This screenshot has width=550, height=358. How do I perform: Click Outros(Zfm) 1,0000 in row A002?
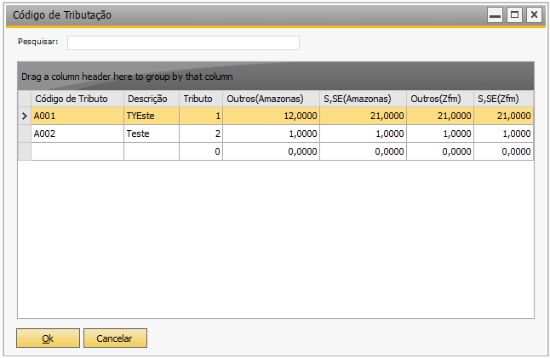click(440, 134)
